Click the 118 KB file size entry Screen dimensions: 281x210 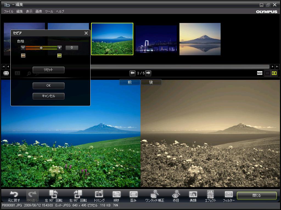(x=105, y=205)
